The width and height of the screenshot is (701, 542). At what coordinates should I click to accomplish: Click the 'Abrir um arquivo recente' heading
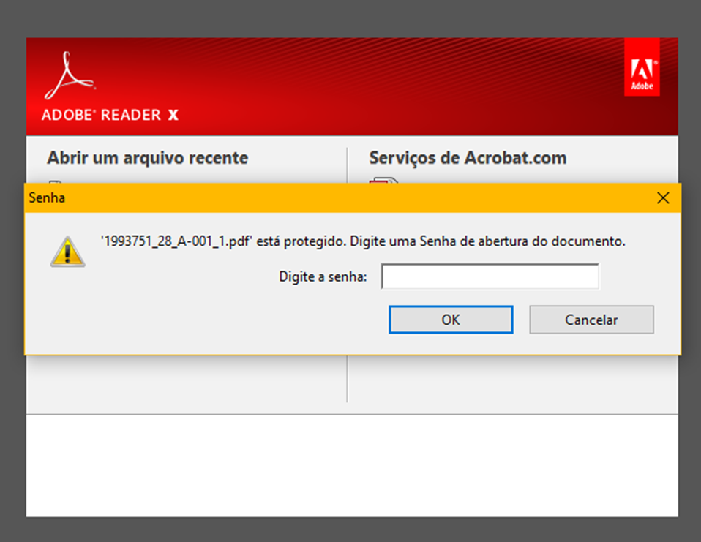[x=148, y=158]
